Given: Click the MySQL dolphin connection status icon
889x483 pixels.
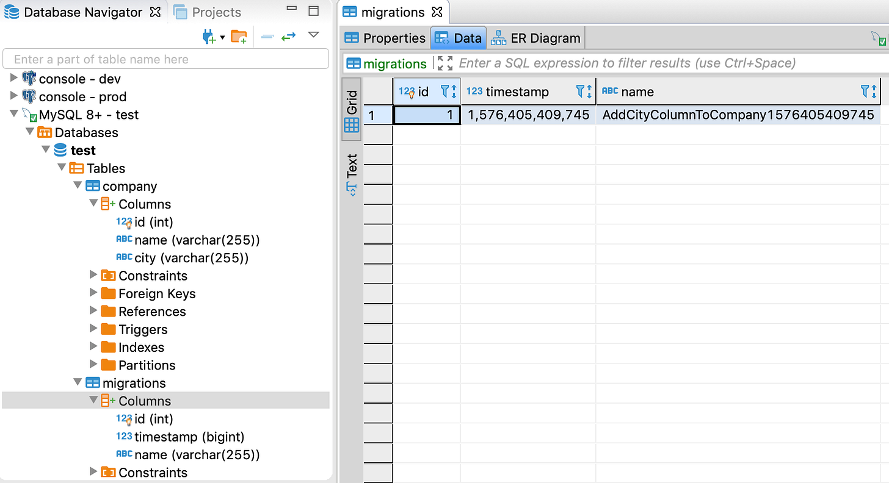Looking at the screenshot, I should 29,114.
